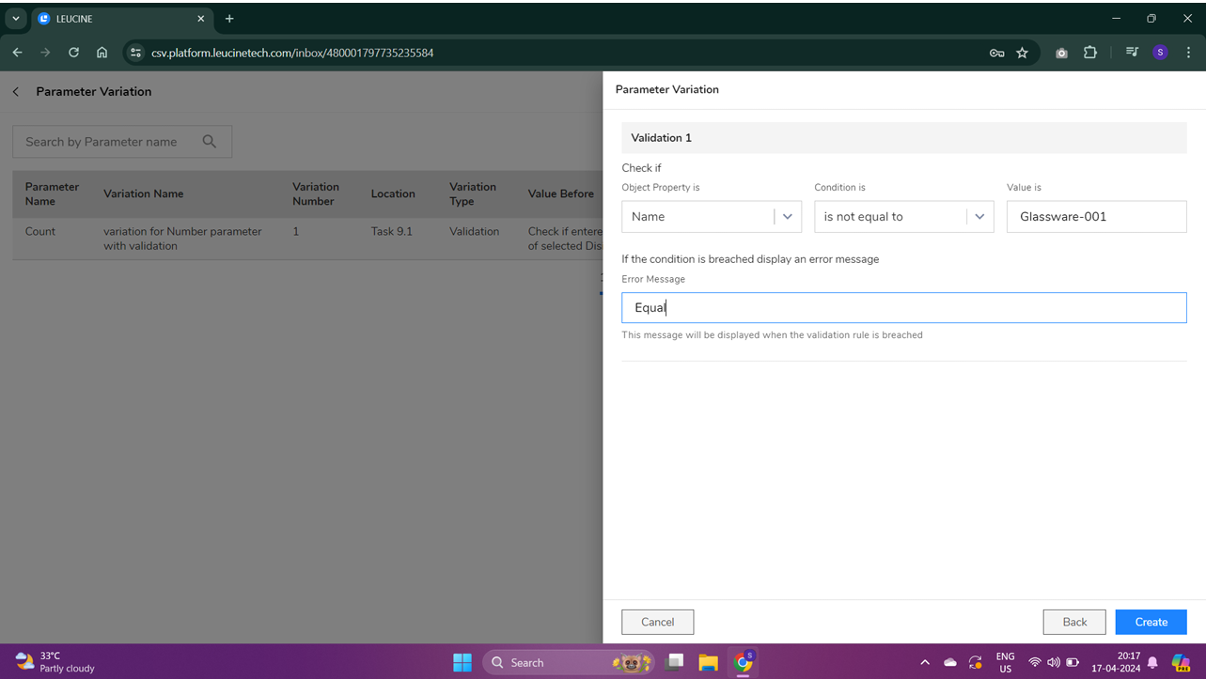Click the Count parameter cell
The image size is (1206, 679).
(40, 231)
